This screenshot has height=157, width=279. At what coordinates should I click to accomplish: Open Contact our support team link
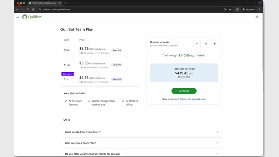pyautogui.click(x=192, y=99)
